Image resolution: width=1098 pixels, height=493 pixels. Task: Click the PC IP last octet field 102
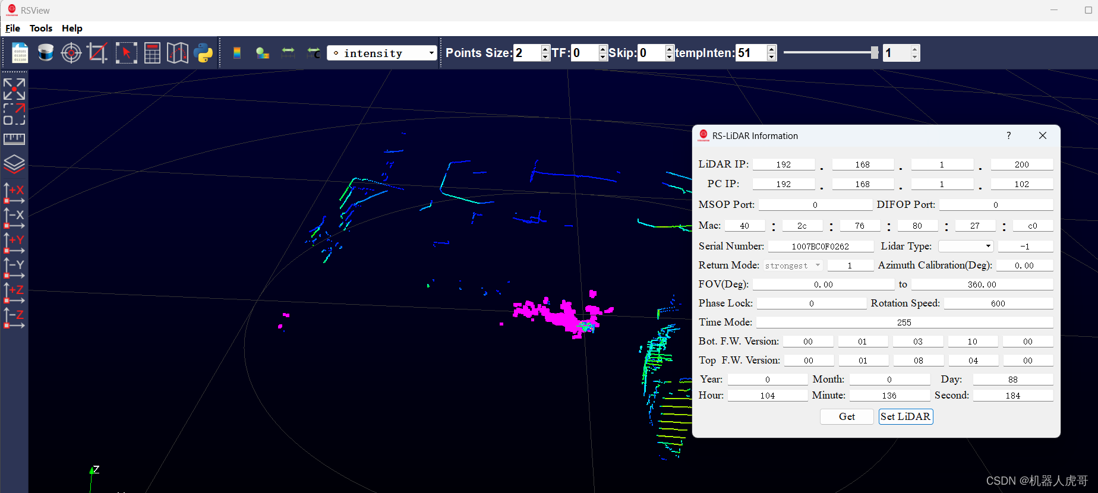pyautogui.click(x=1022, y=184)
